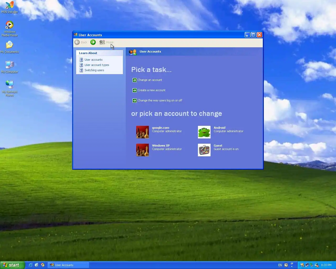Open the EN language selector
The image size is (336, 269).
point(280,265)
